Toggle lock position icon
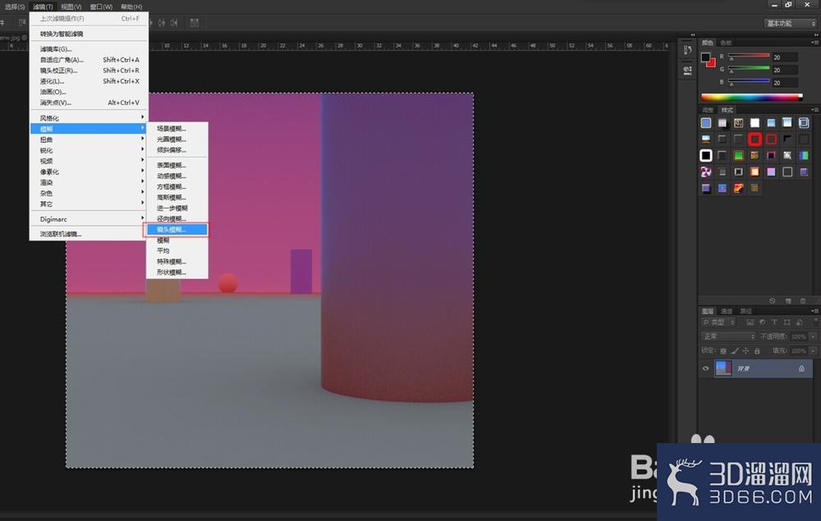The image size is (821, 521). tap(745, 351)
